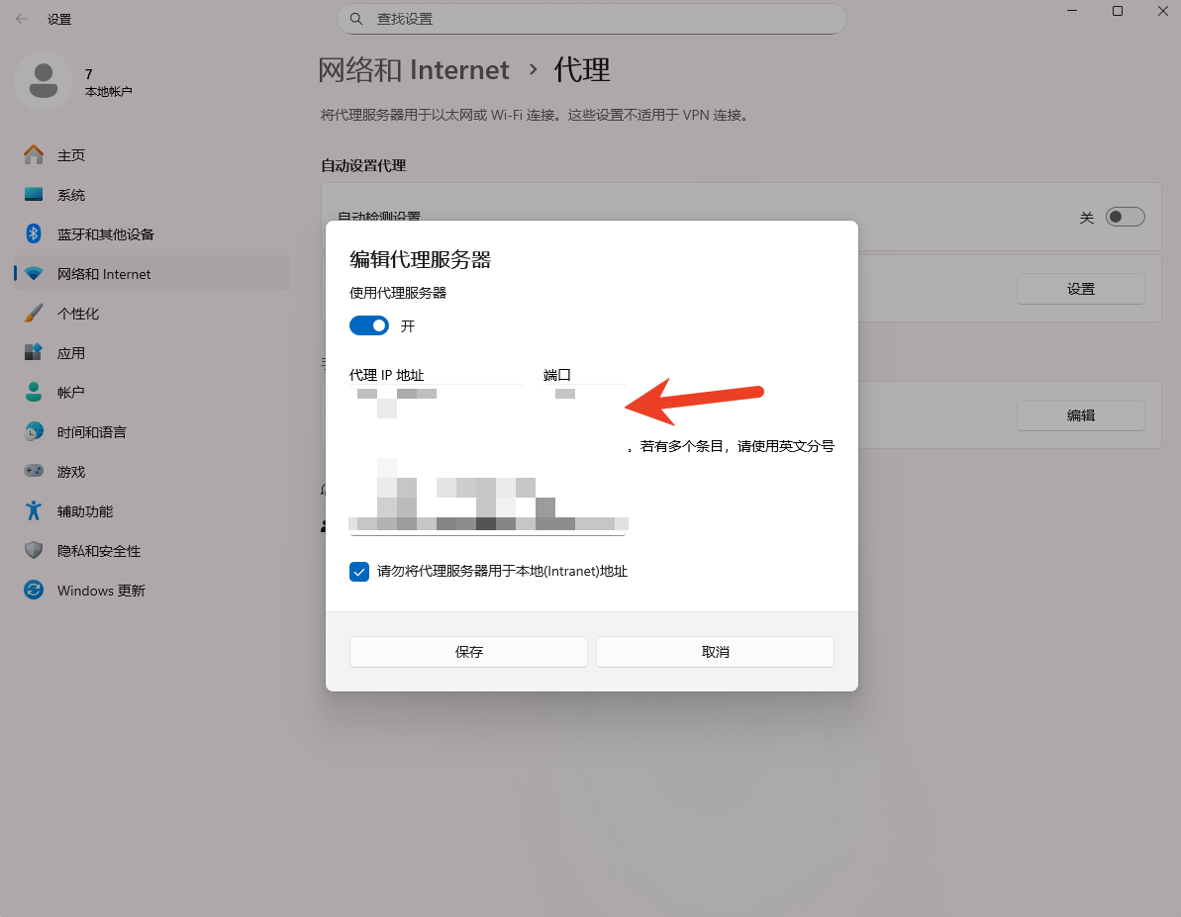Click the port input field
This screenshot has height=917, width=1181.
584,396
